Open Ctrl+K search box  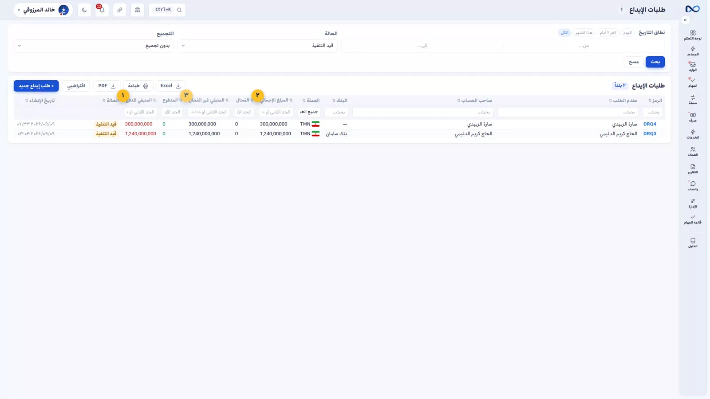pyautogui.click(x=167, y=10)
